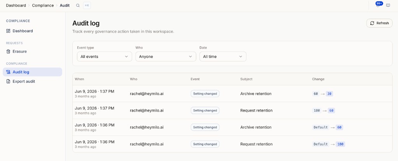The height and width of the screenshot is (161, 398).
Task: Go to Dashboard in the sidebar
Action: click(x=32, y=31)
